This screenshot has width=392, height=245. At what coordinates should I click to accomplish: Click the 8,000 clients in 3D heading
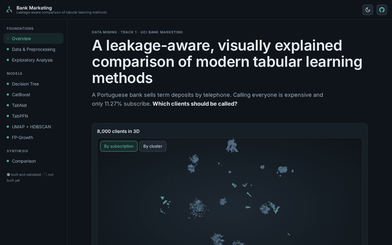118,131
